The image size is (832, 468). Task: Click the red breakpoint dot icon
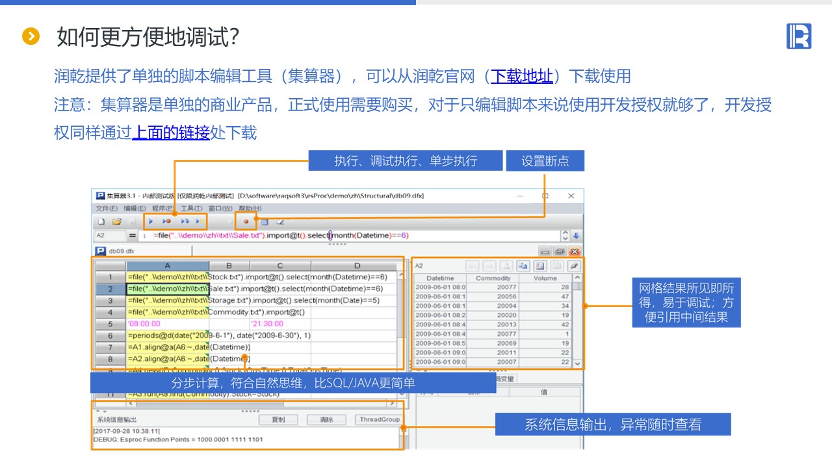246,222
